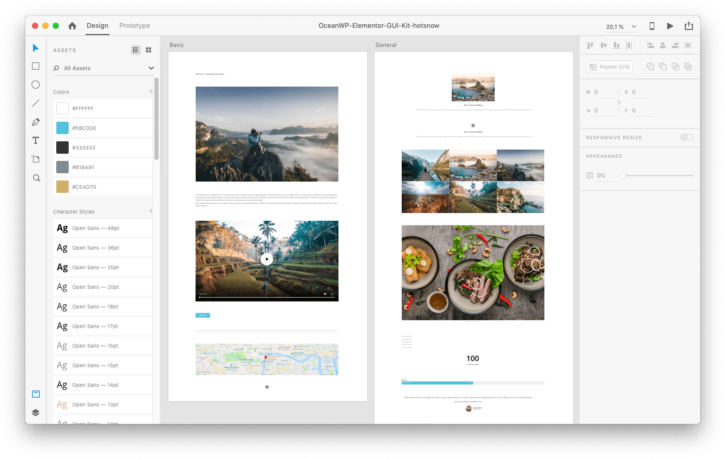The width and height of the screenshot is (725, 458).
Task: Switch assets to grid view
Action: click(149, 50)
